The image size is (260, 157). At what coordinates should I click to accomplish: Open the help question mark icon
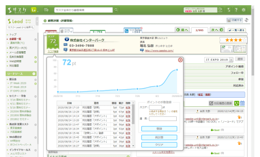(236, 10)
